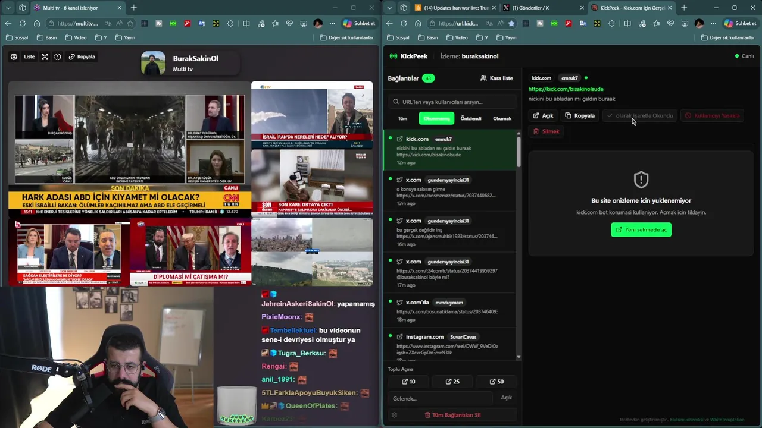Click the links list scrollbar
The width and height of the screenshot is (762, 428).
pyautogui.click(x=519, y=149)
